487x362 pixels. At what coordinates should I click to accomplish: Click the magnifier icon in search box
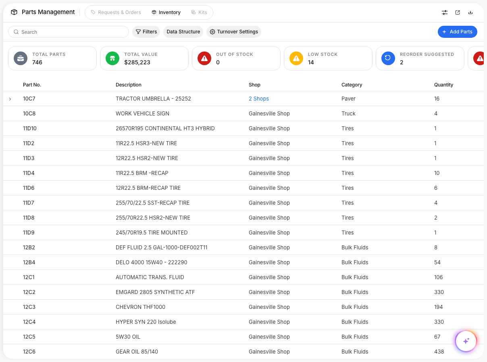[x=16, y=32]
